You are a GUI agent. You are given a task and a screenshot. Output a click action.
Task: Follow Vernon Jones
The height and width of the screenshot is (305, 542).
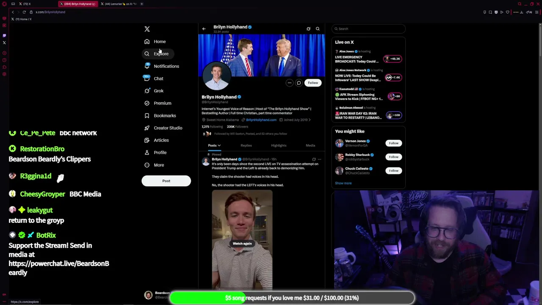[394, 143]
